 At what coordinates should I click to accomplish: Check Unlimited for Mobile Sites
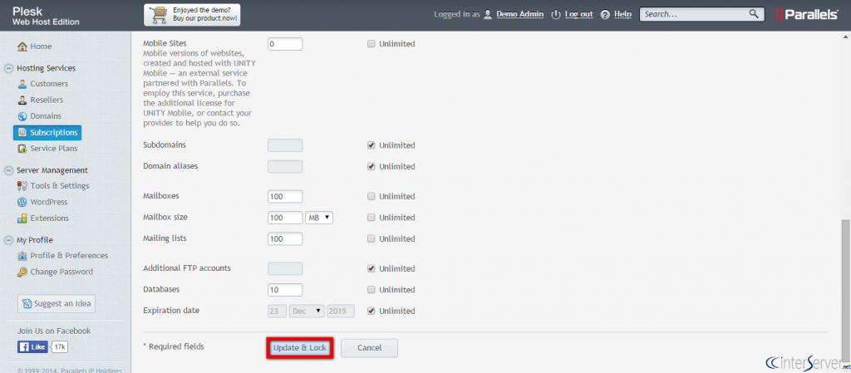tap(371, 44)
